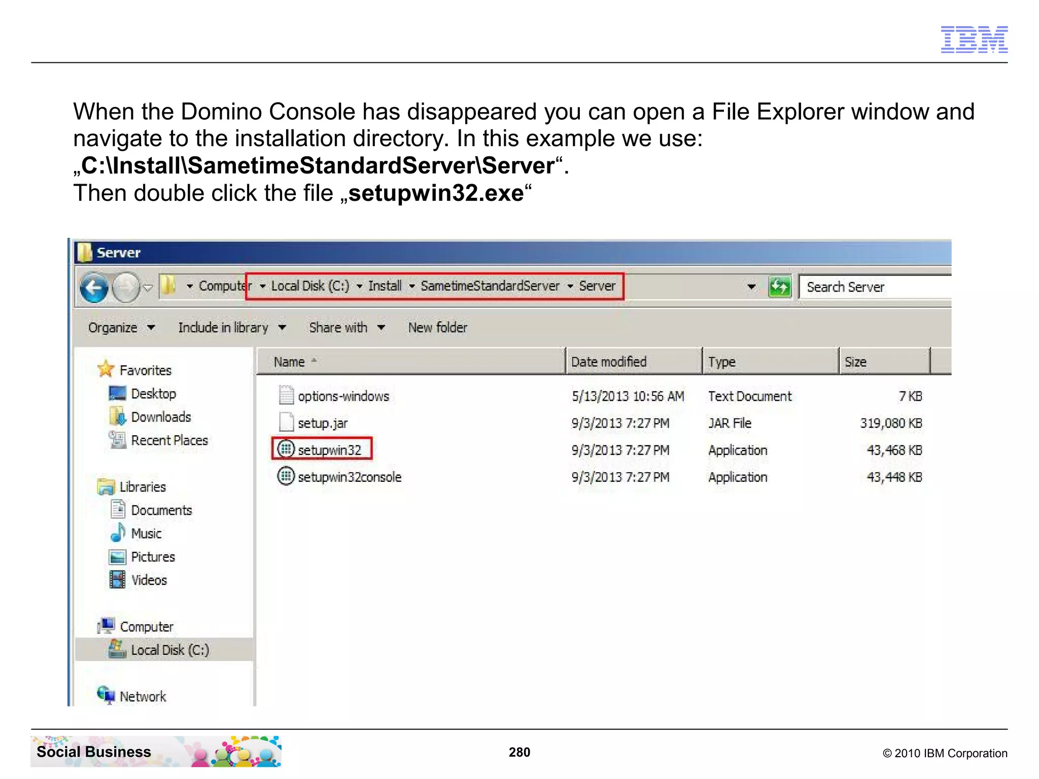Open Desktop from the Favorites list

pyautogui.click(x=154, y=394)
